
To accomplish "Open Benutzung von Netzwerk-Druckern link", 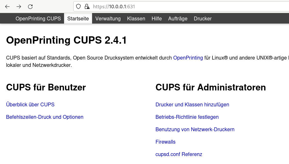I will pos(195,129).
